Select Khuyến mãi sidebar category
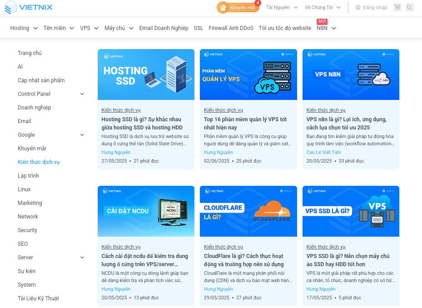Screen dimensions: 422x308 click(32, 149)
